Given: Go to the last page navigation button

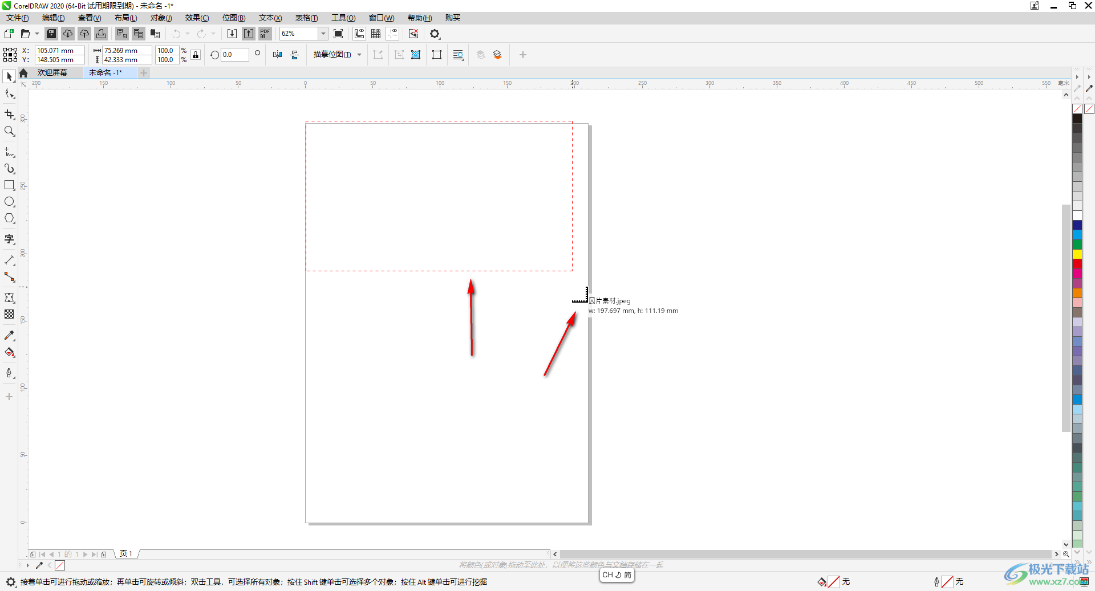Looking at the screenshot, I should point(95,554).
